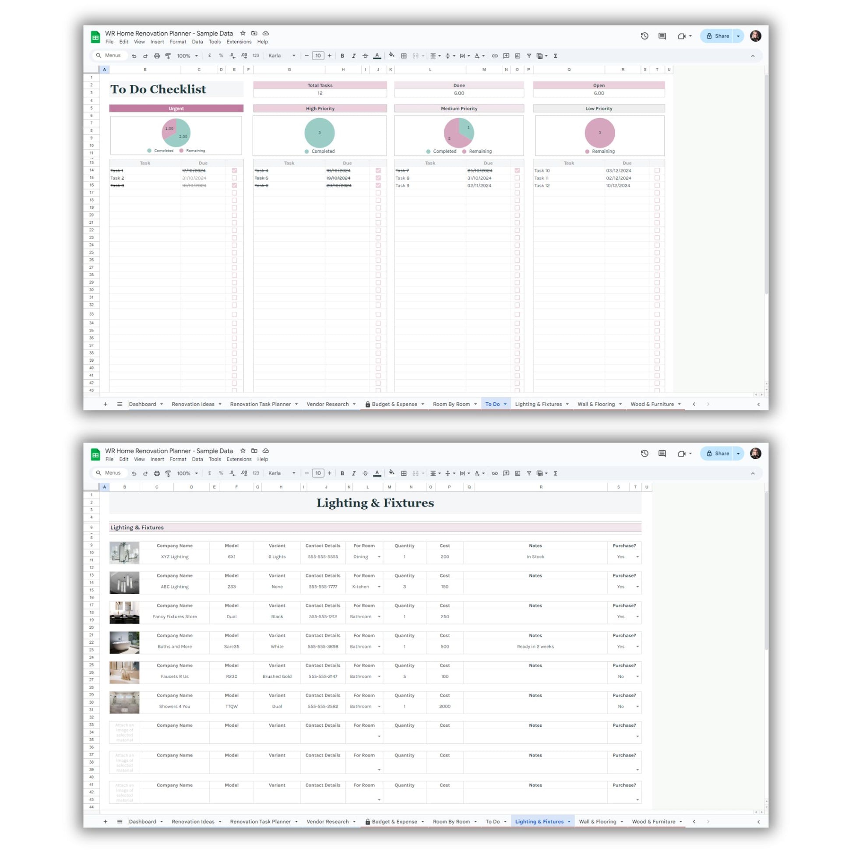The width and height of the screenshot is (852, 852).
Task: Click insert link icon in To Do Checklist window
Action: coord(495,56)
